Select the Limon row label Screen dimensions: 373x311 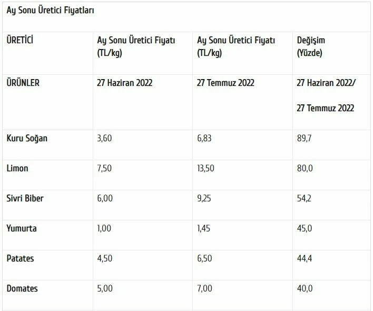(x=17, y=169)
